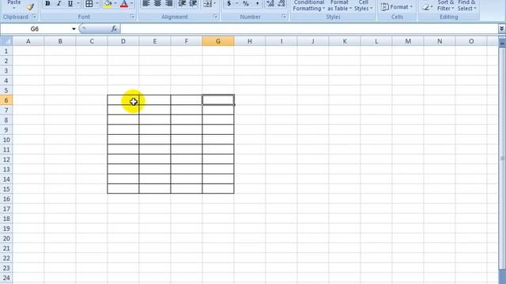This screenshot has width=506, height=284.
Task: Click Merge and Center icon
Action: 208,3
